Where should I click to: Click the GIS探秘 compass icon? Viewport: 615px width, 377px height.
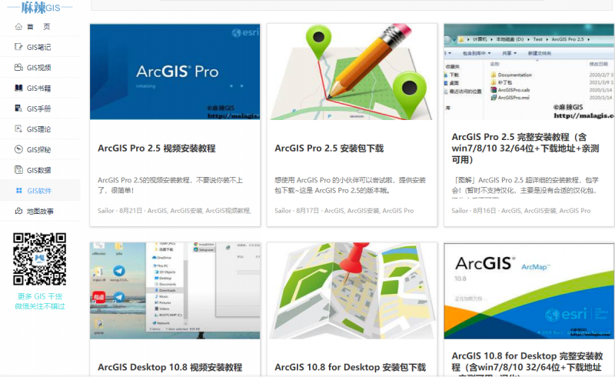(x=19, y=149)
